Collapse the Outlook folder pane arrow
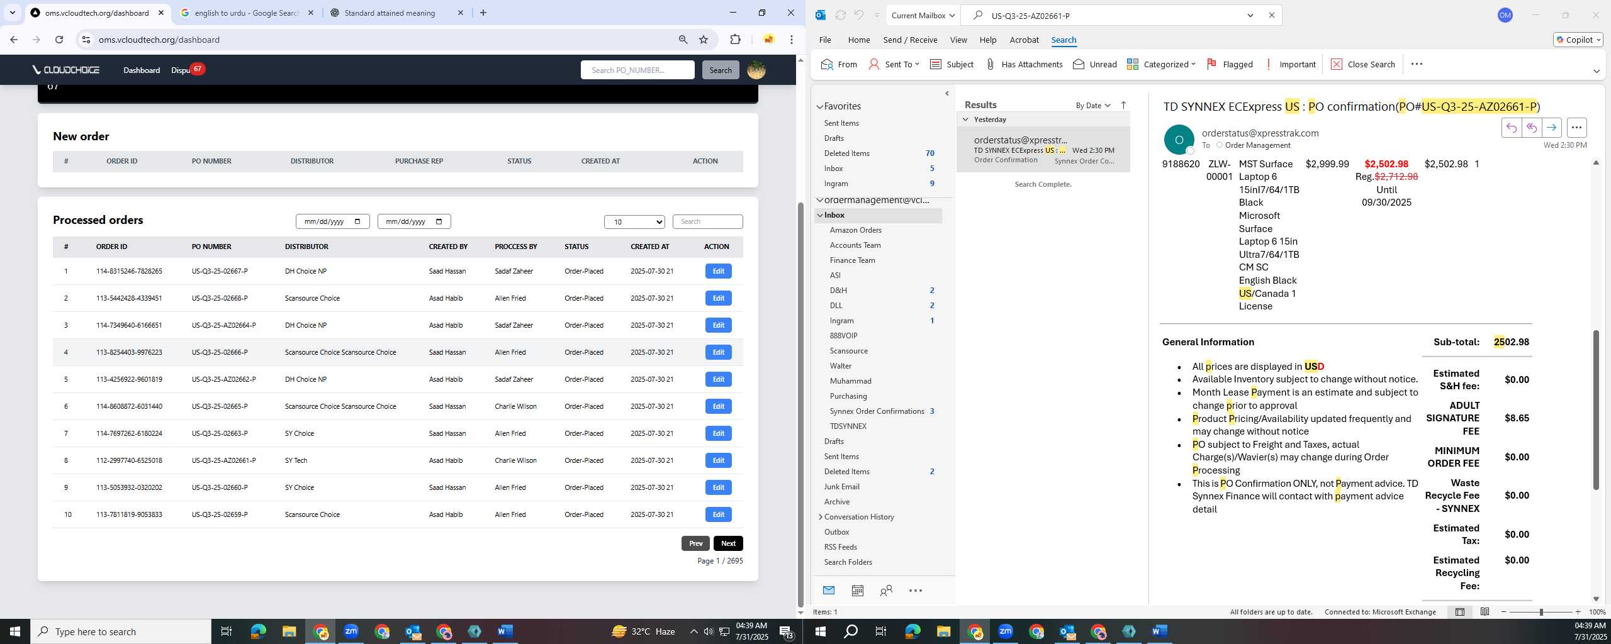 click(947, 94)
